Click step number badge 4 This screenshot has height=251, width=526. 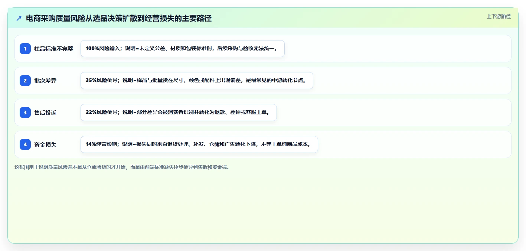pos(25,144)
